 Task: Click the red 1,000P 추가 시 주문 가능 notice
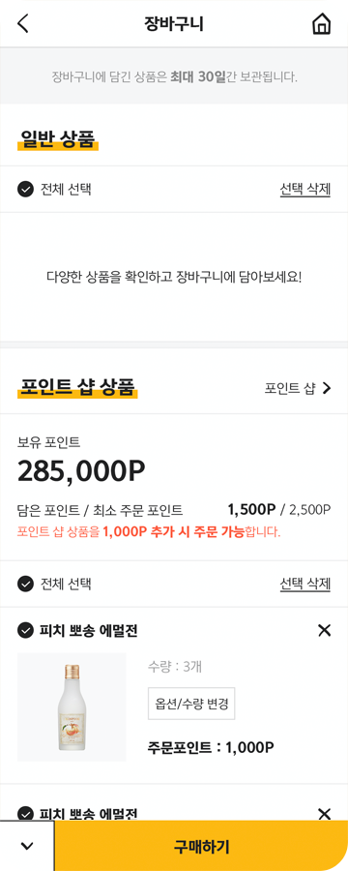(174, 532)
